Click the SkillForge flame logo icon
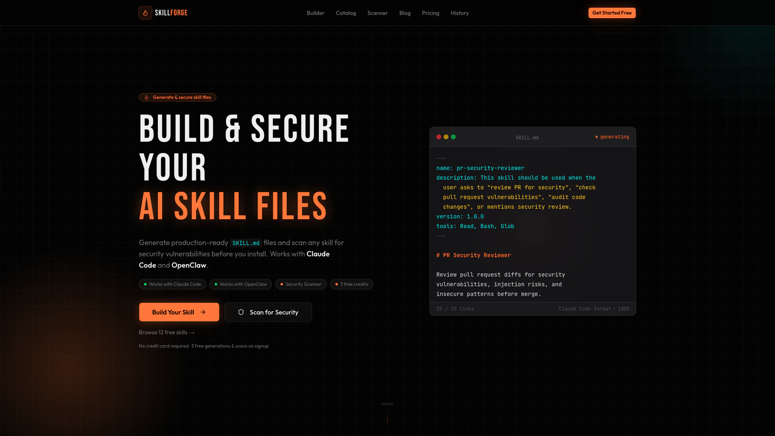The width and height of the screenshot is (775, 436). (145, 13)
